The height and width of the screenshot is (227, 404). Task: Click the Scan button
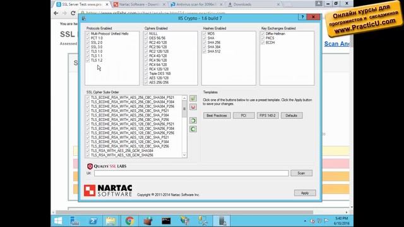(x=301, y=173)
